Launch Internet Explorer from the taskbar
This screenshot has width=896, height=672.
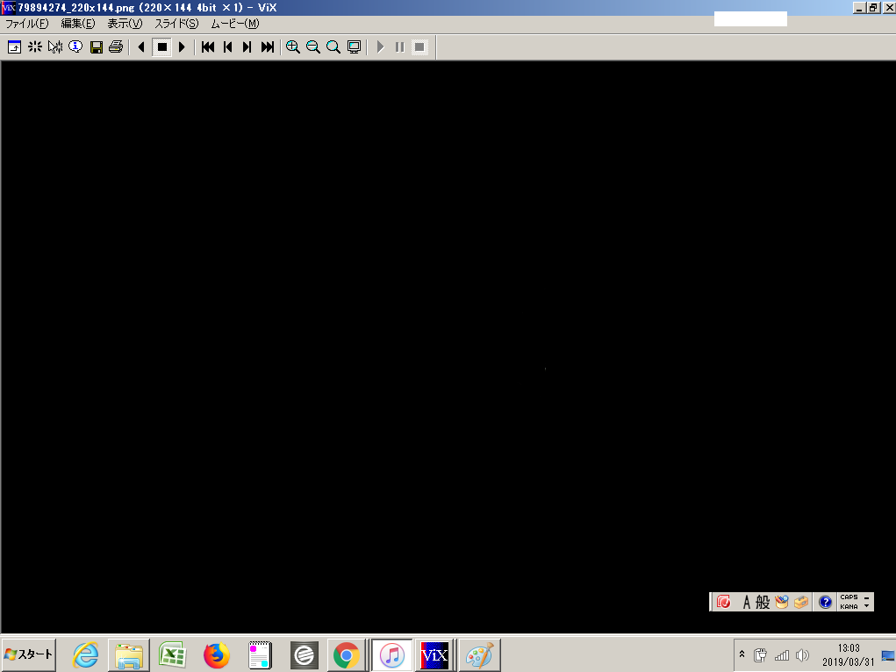pyautogui.click(x=86, y=654)
